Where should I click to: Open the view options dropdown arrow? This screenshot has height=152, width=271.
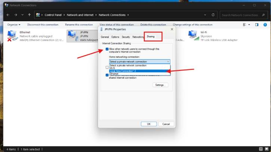[x=249, y=25]
